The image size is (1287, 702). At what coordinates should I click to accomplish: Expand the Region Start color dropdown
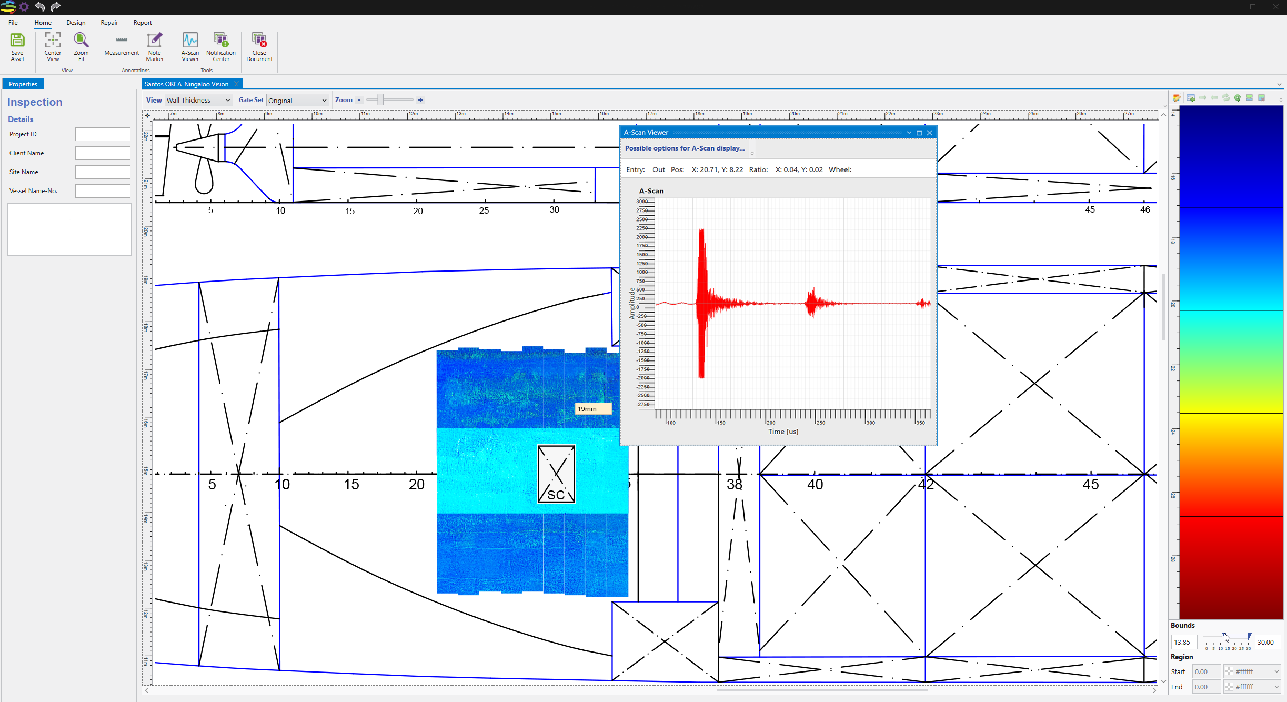[x=1276, y=672]
